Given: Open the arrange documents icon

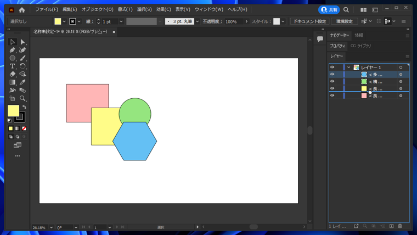Looking at the screenshot, I should click(x=363, y=10).
